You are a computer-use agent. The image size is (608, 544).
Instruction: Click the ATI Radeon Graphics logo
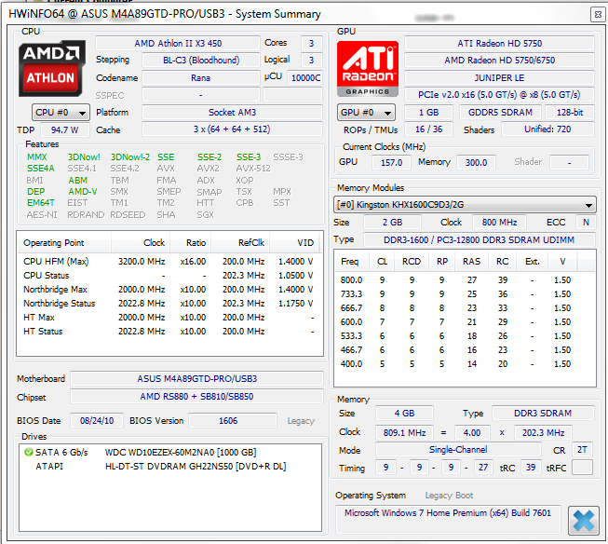coord(368,69)
